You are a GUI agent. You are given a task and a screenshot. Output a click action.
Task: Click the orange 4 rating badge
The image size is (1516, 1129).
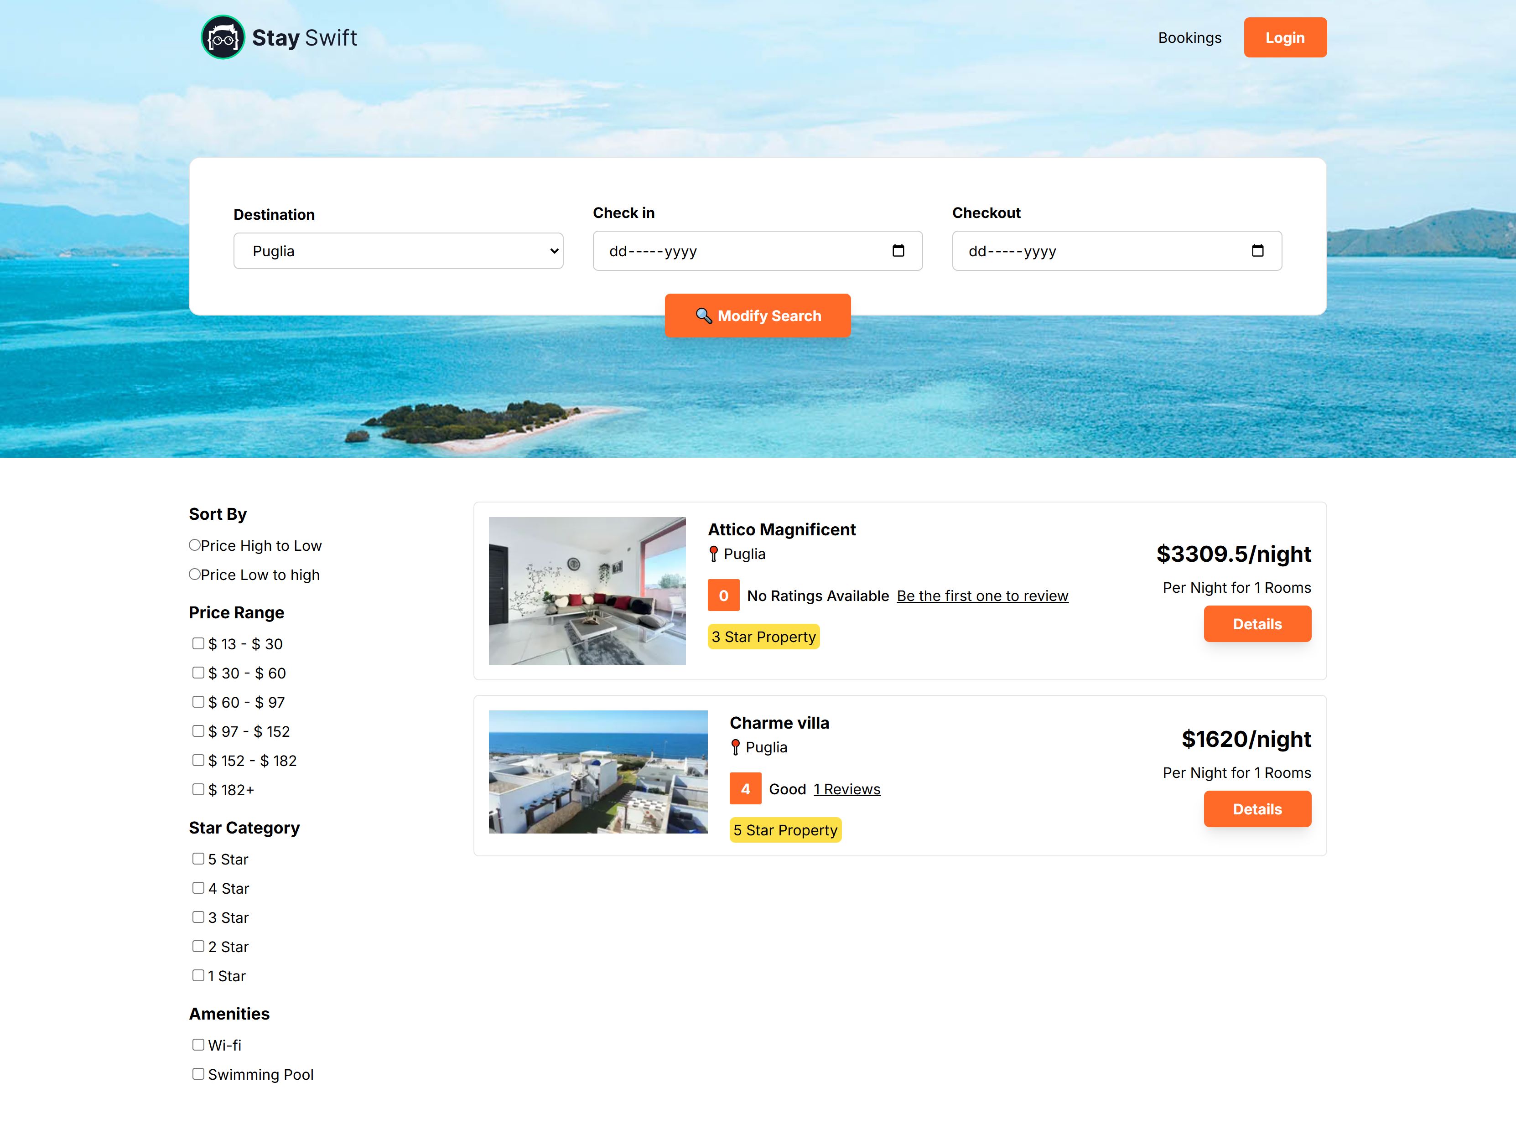click(x=745, y=789)
